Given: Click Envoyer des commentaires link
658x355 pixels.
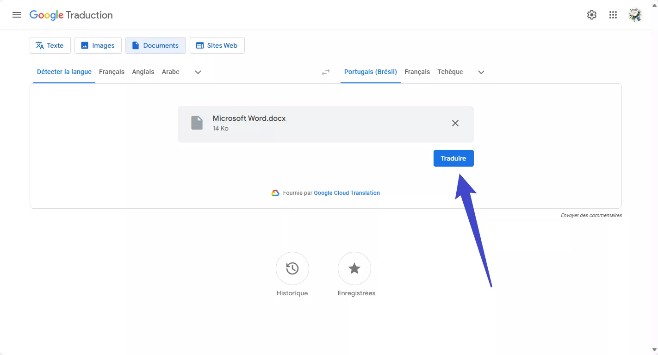Looking at the screenshot, I should 591,215.
